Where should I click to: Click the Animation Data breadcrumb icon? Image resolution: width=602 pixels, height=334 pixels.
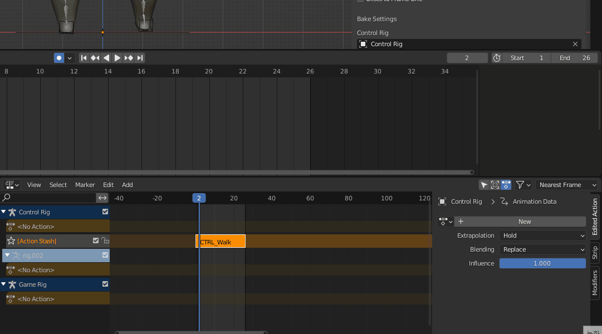[504, 202]
